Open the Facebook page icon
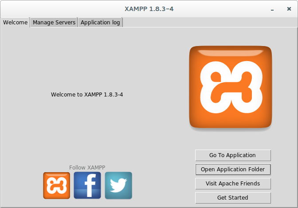The width and height of the screenshot is (298, 208). click(87, 185)
